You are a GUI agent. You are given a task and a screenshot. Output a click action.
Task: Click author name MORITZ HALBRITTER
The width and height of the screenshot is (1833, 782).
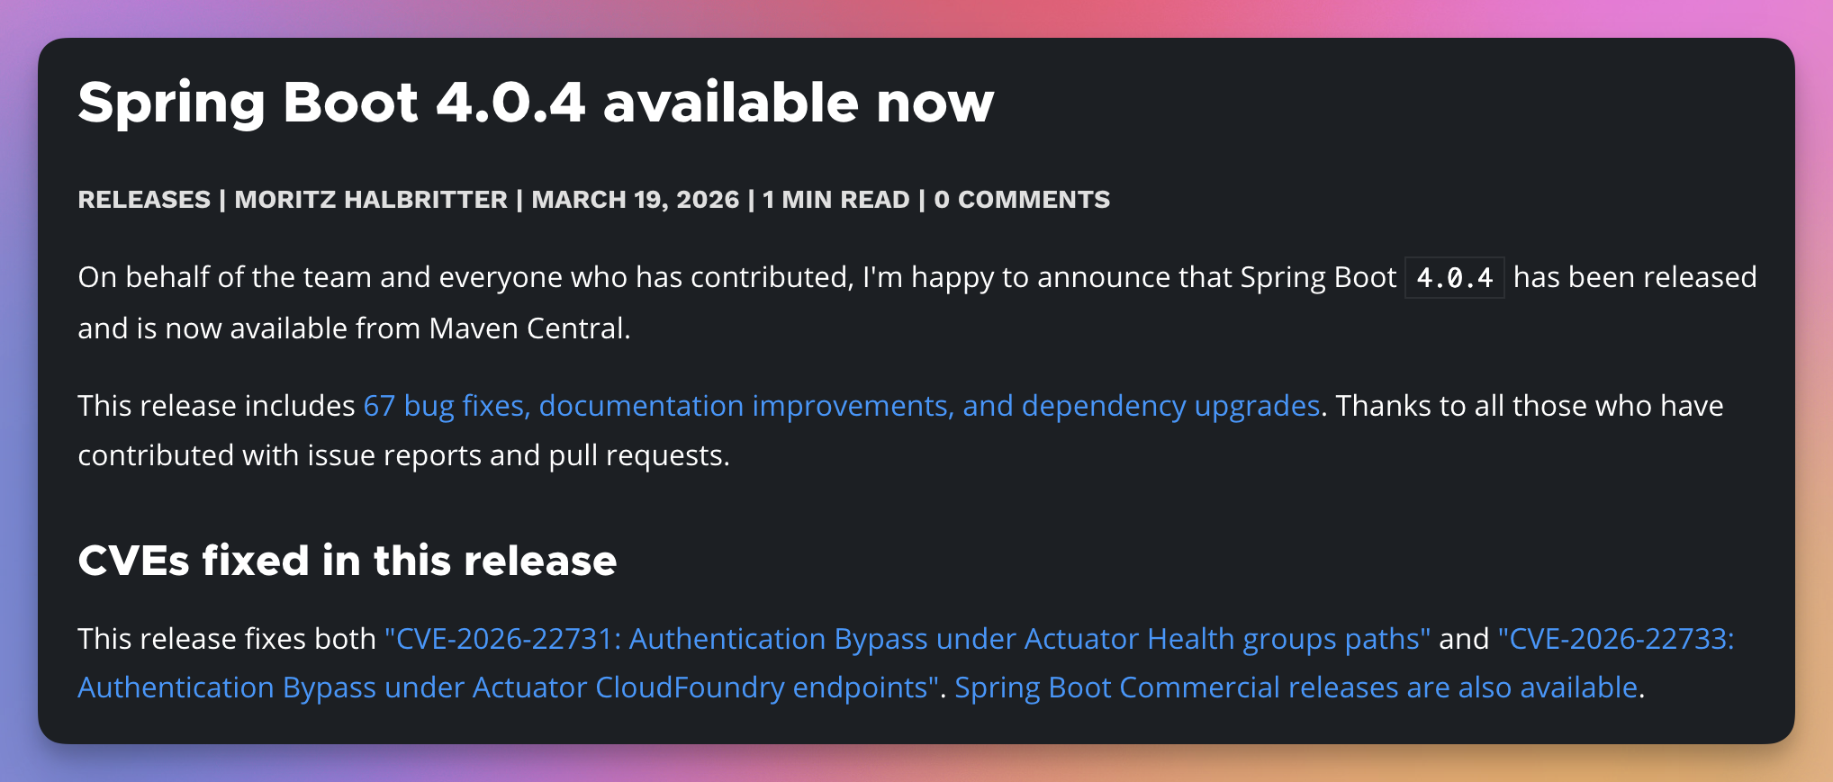(371, 200)
